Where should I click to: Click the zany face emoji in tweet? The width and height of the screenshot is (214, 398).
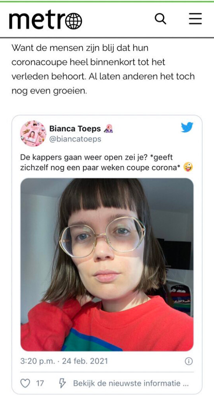coord(189,167)
